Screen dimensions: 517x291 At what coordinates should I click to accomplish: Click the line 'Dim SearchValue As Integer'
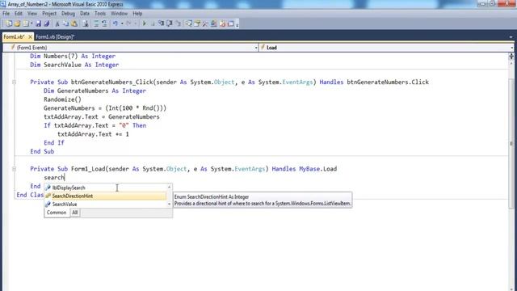pos(74,65)
